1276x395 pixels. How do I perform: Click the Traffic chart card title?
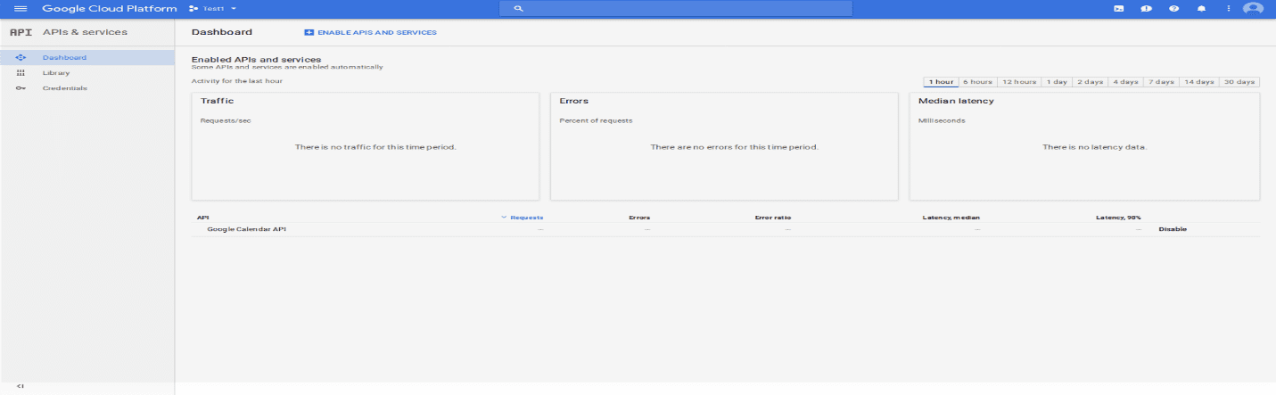coord(217,101)
